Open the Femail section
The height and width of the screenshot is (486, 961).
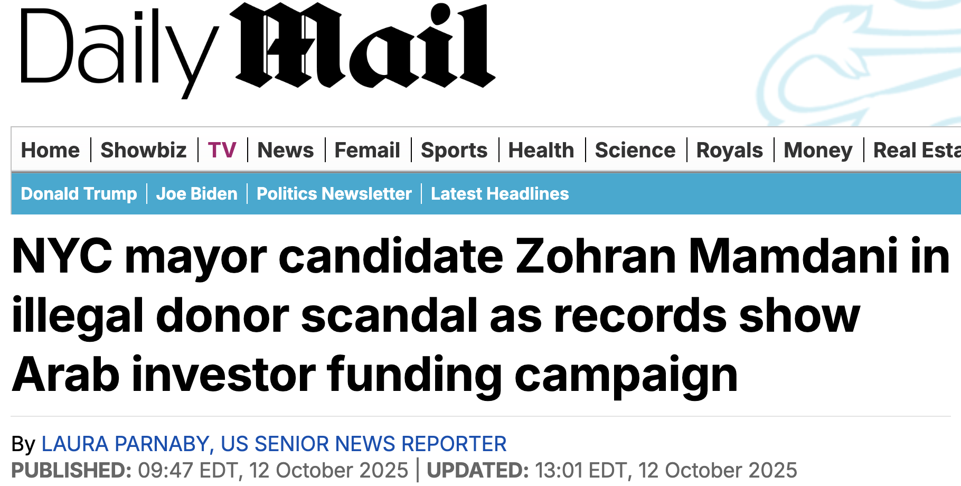click(x=367, y=150)
